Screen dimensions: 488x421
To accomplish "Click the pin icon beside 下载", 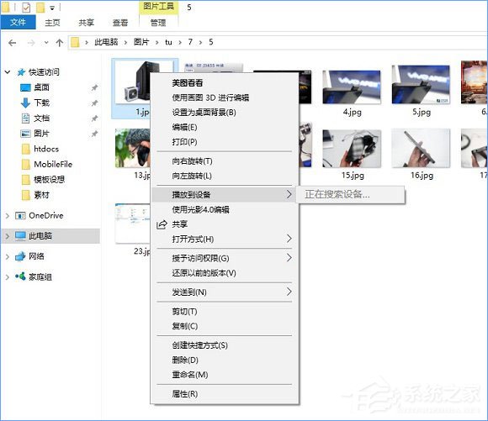I will [94, 103].
